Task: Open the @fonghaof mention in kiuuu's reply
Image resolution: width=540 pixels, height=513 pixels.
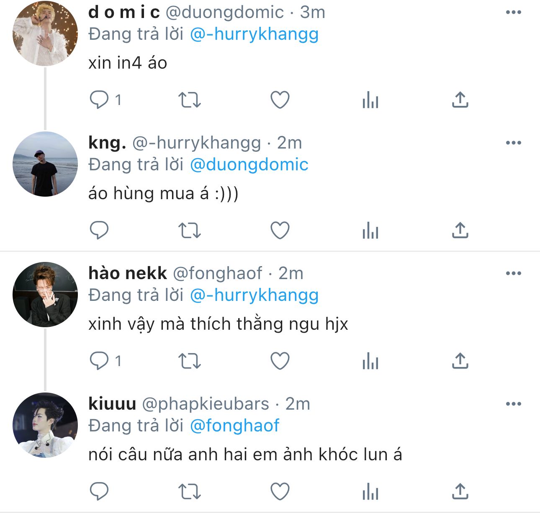Action: pos(234,426)
